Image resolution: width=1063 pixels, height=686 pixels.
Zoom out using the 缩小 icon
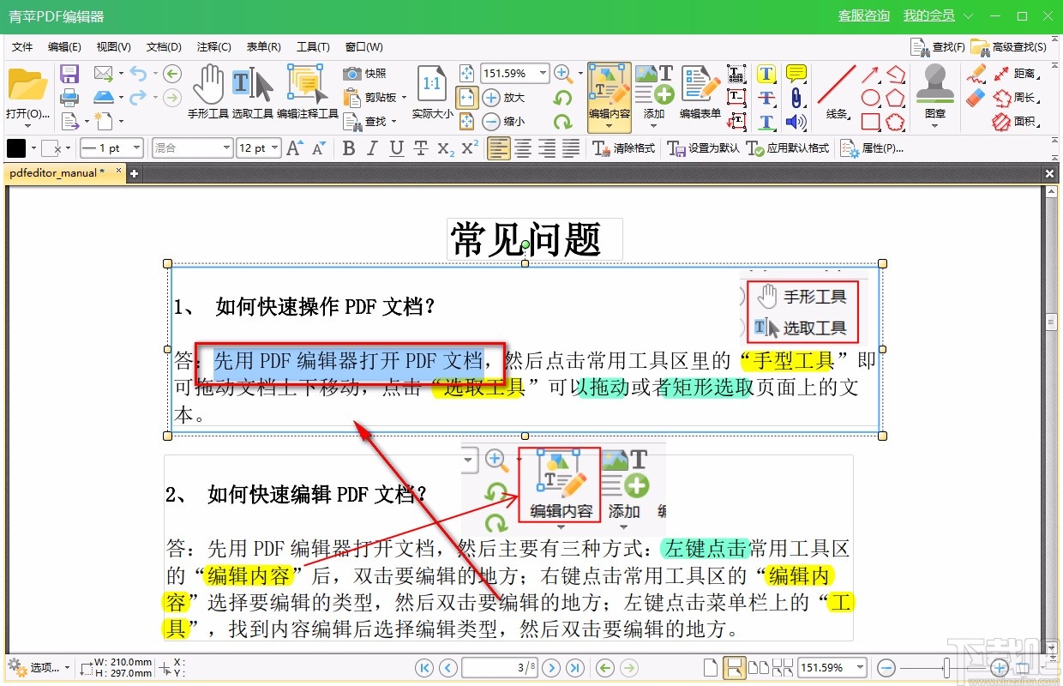[491, 122]
